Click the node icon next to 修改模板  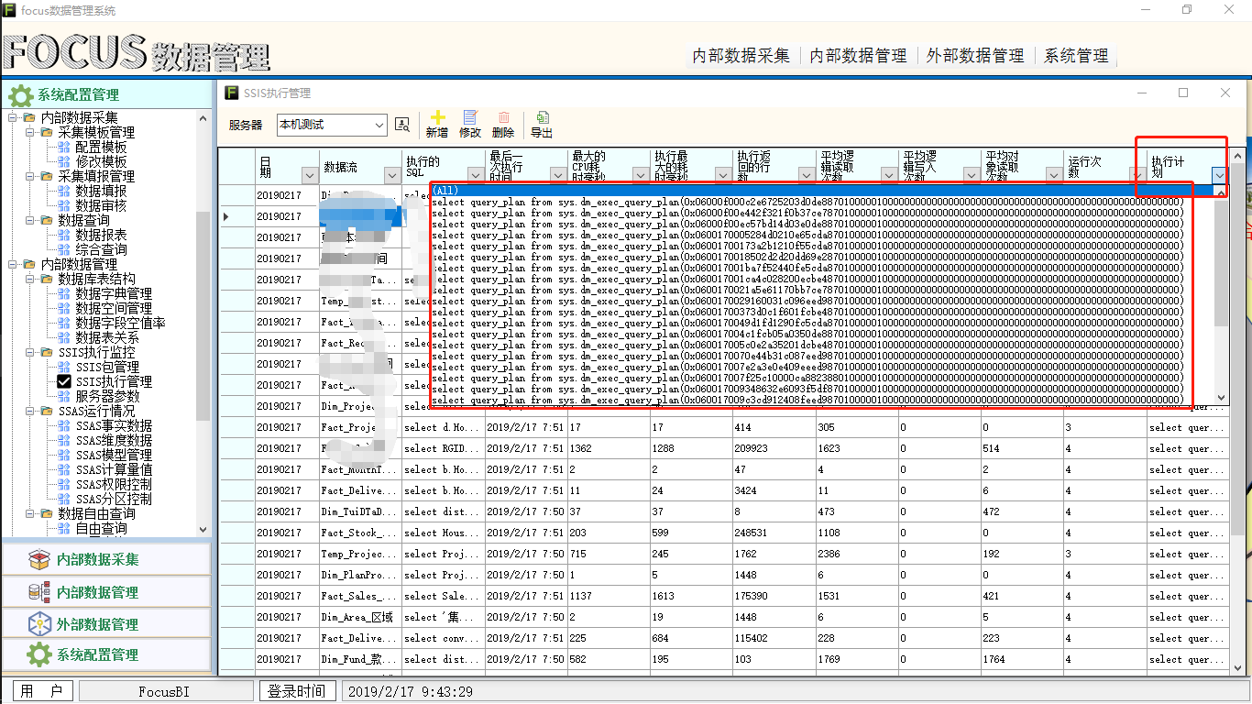click(64, 161)
